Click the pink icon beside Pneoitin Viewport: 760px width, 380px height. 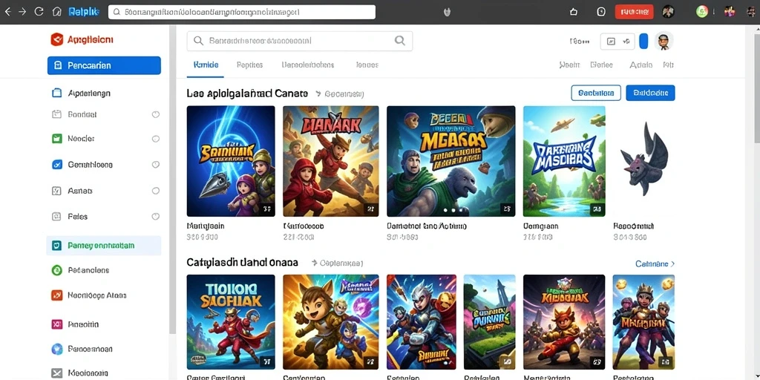click(x=56, y=324)
